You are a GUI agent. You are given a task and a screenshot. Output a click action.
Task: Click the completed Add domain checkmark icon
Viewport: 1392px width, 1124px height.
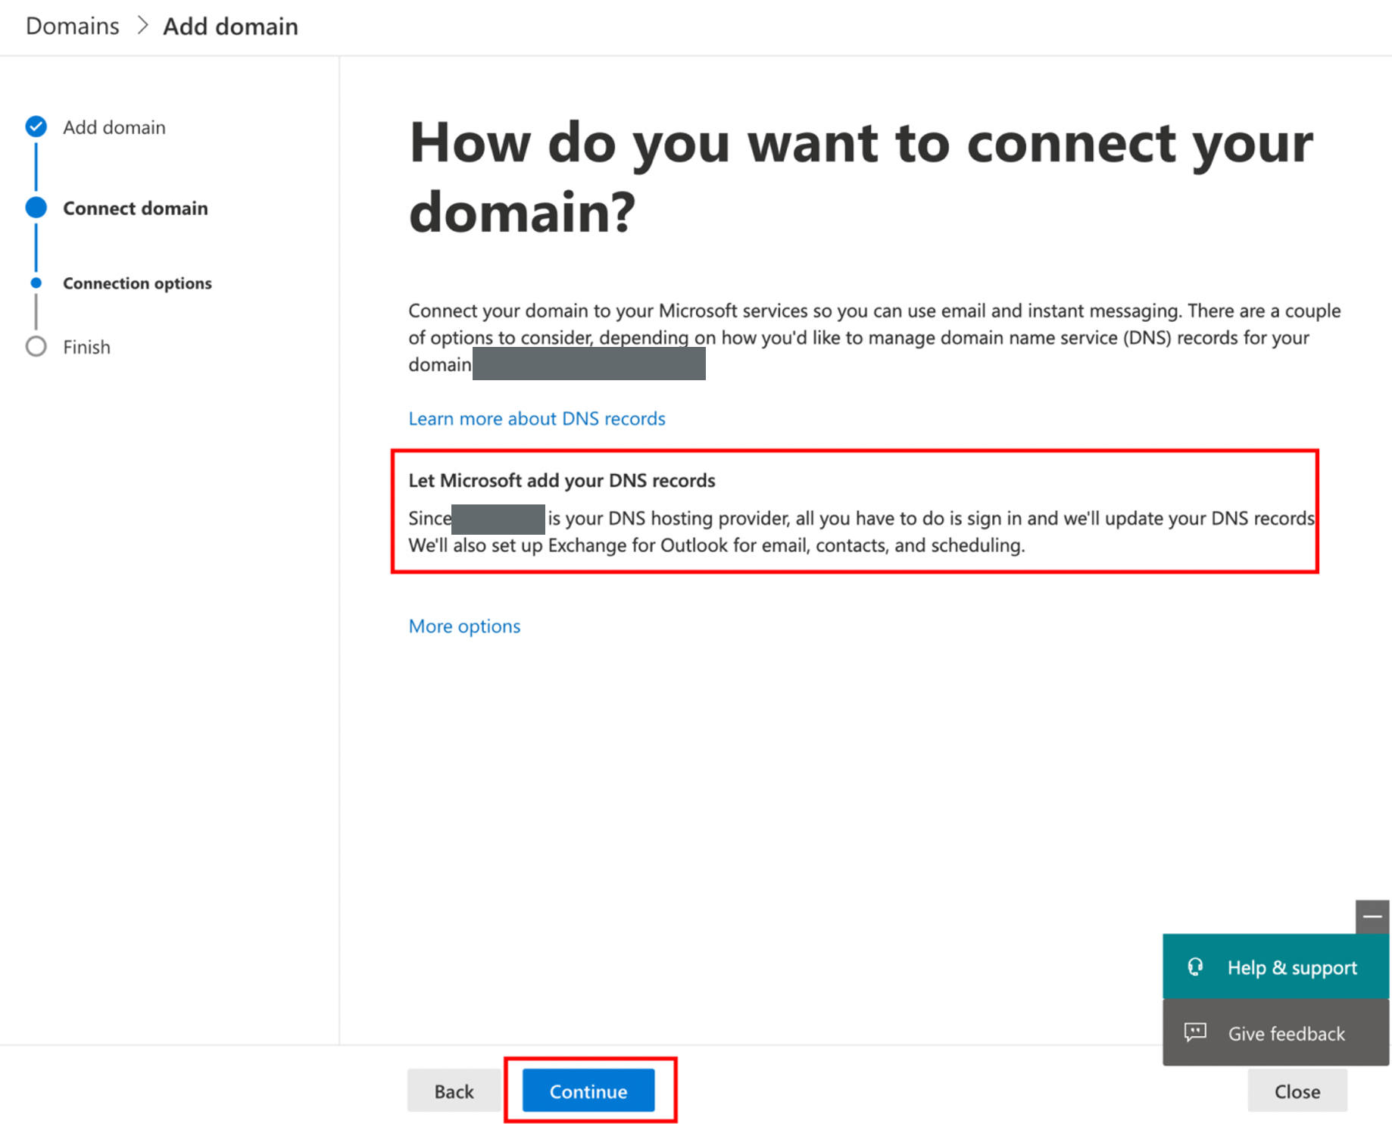(x=36, y=126)
